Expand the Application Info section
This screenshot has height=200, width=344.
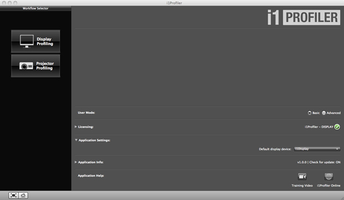click(x=76, y=162)
